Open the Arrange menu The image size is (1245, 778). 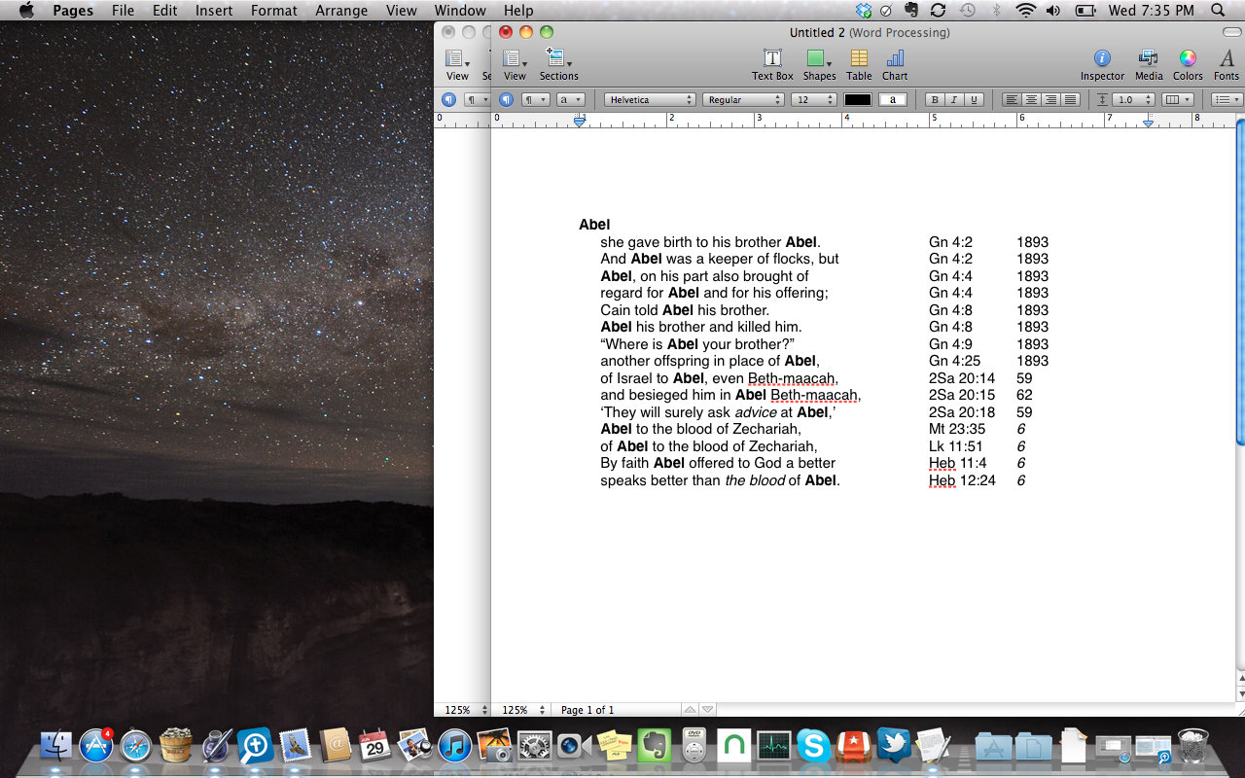click(341, 11)
